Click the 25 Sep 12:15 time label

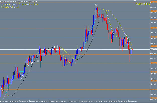pos(103,101)
